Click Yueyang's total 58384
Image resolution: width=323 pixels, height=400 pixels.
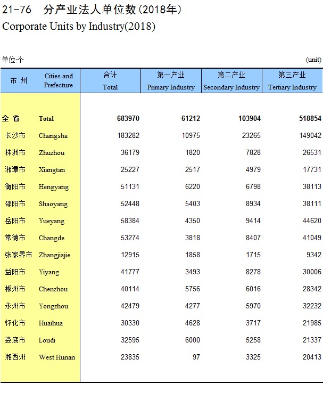(130, 221)
